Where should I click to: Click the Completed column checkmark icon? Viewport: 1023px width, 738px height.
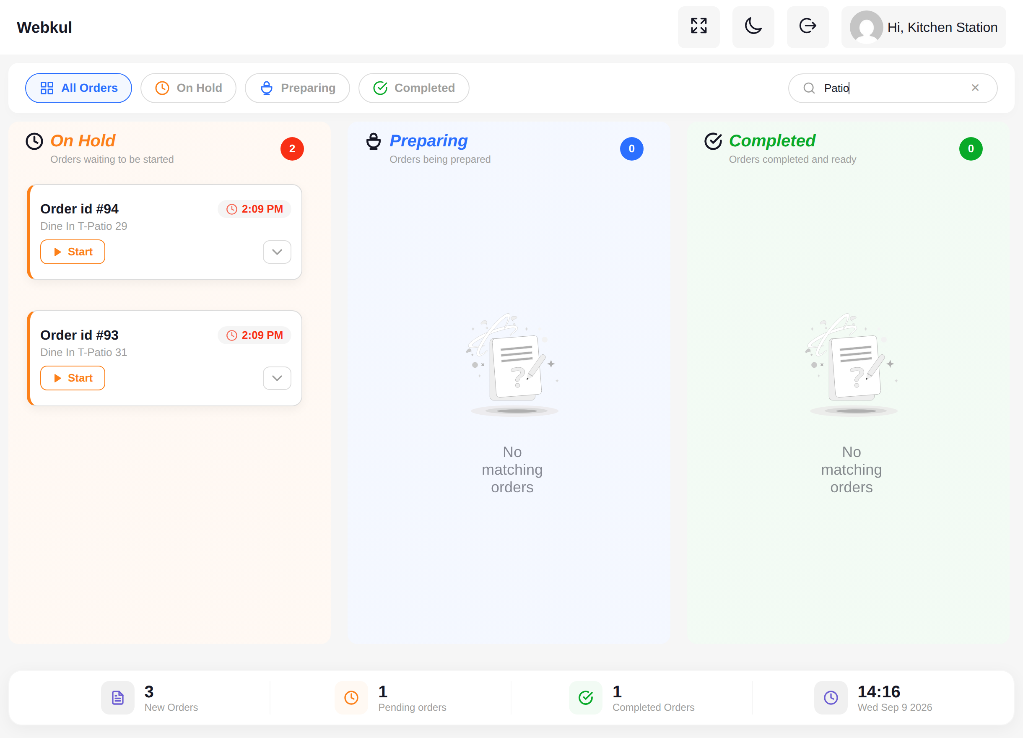(x=713, y=141)
